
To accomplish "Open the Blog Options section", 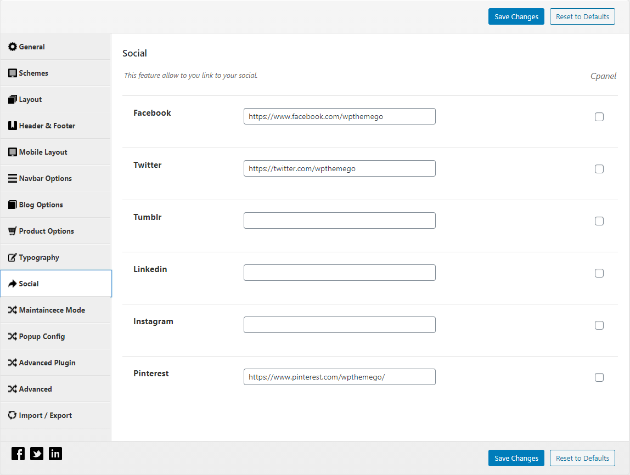I will (56, 205).
